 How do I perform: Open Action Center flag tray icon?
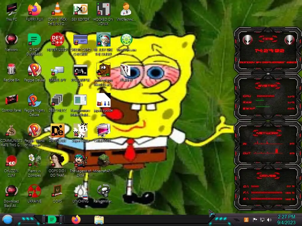(x=255, y=220)
